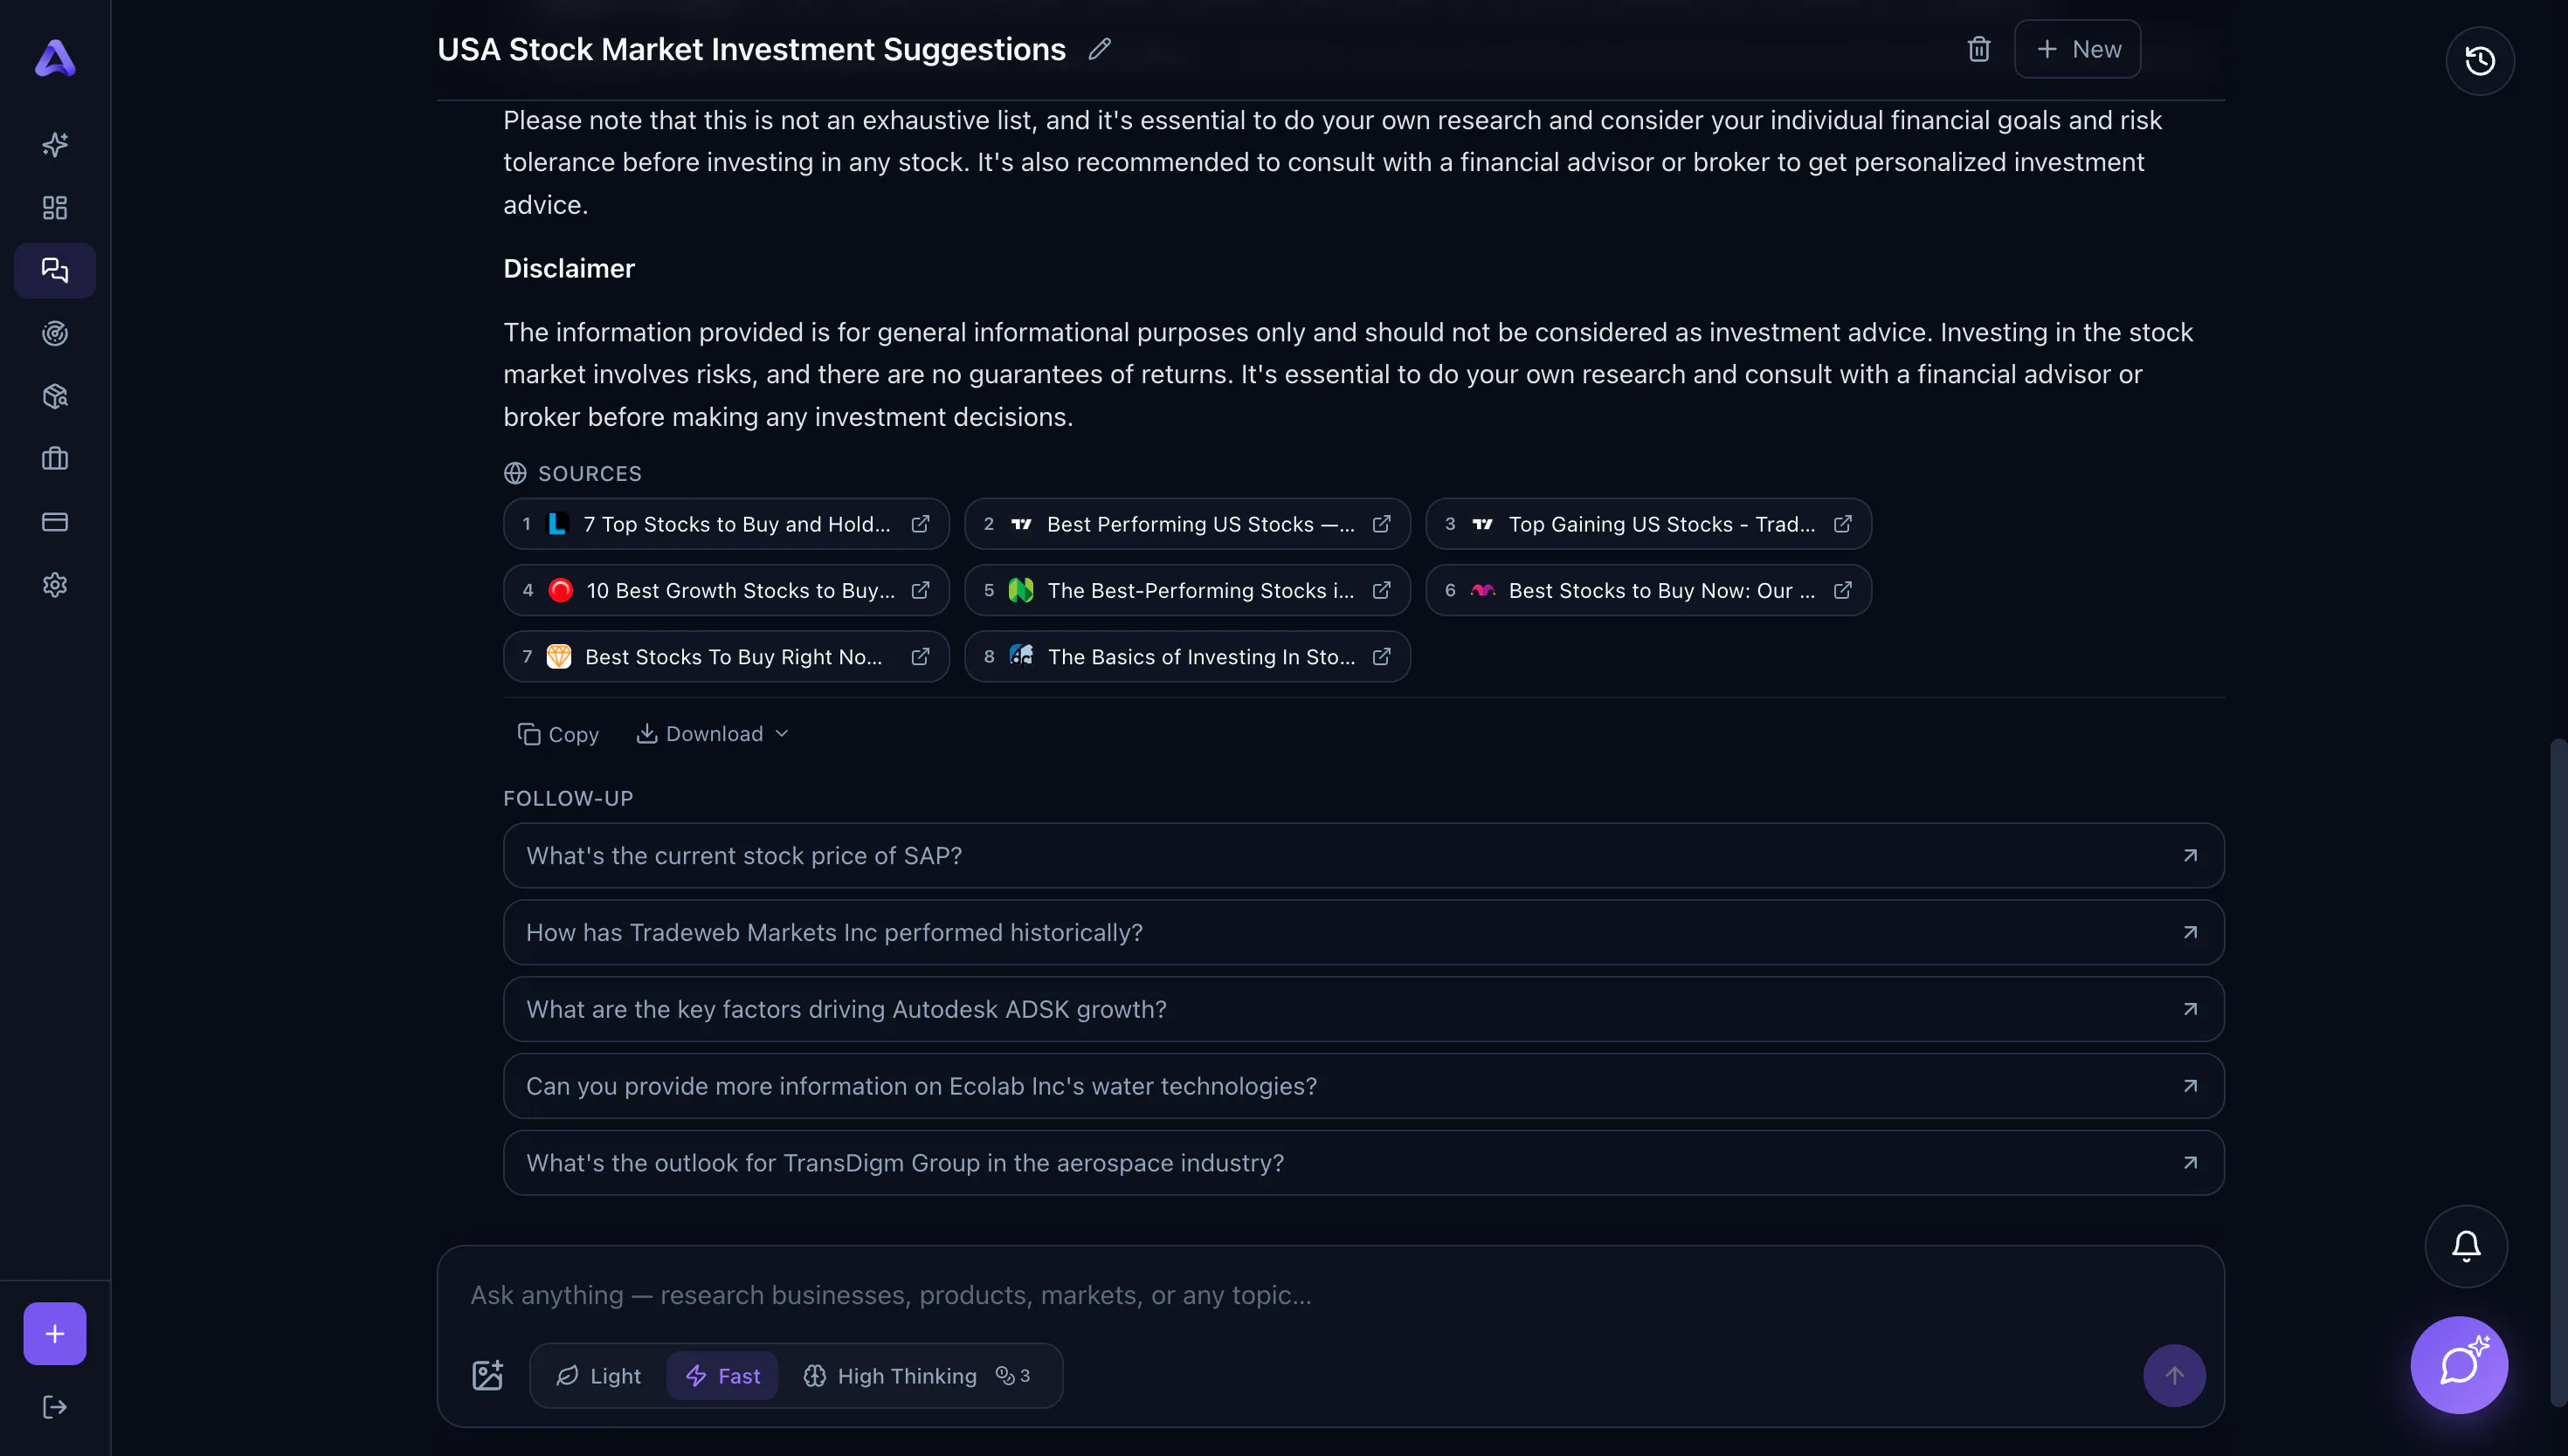Viewport: 2568px width, 1456px height.
Task: Click the logout icon at sidebar bottom
Action: click(x=55, y=1408)
